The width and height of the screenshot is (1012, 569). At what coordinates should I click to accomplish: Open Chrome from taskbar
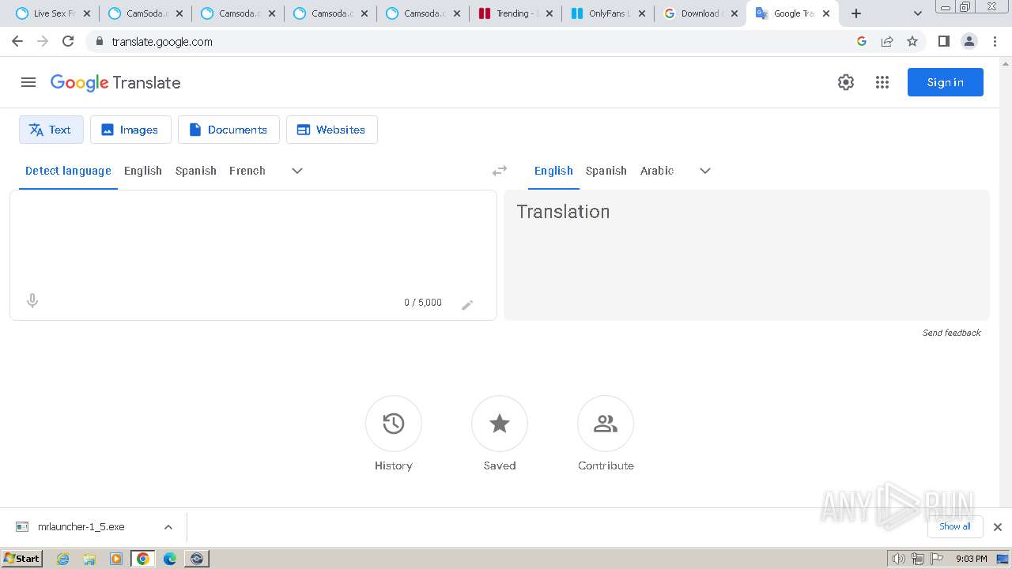coord(142,559)
